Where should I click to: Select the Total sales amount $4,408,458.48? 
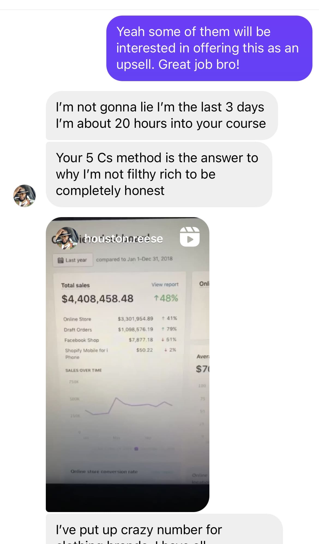pyautogui.click(x=97, y=298)
